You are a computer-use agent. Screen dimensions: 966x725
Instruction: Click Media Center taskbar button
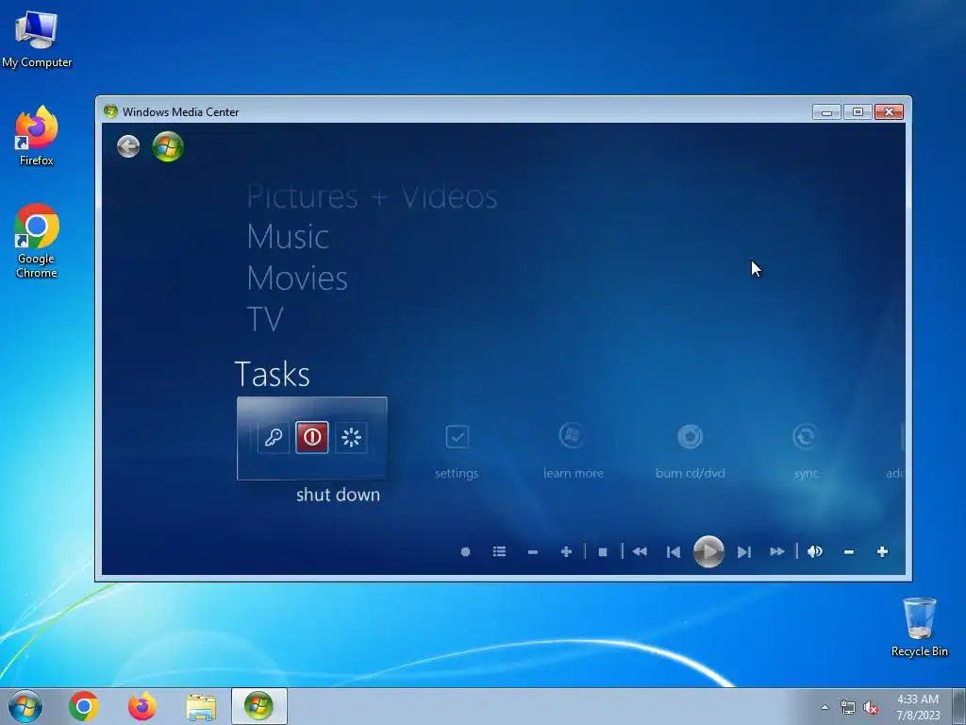tap(258, 706)
